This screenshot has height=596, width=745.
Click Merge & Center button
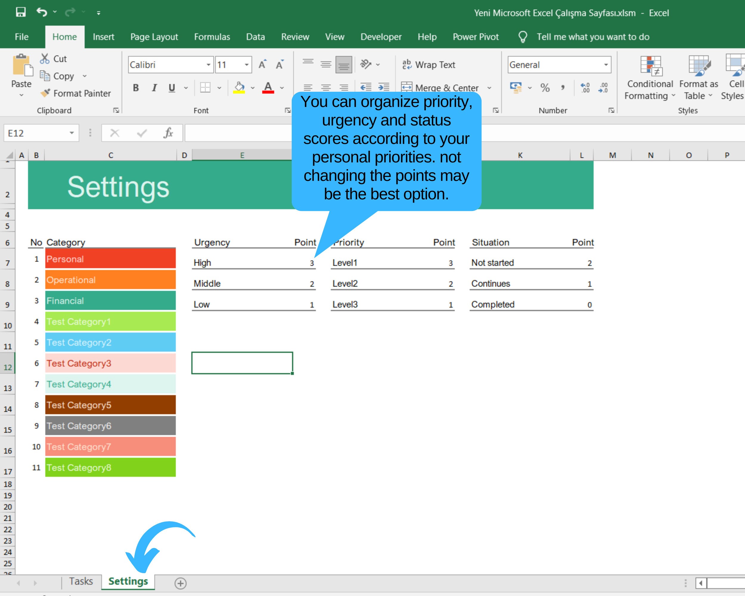pyautogui.click(x=440, y=88)
